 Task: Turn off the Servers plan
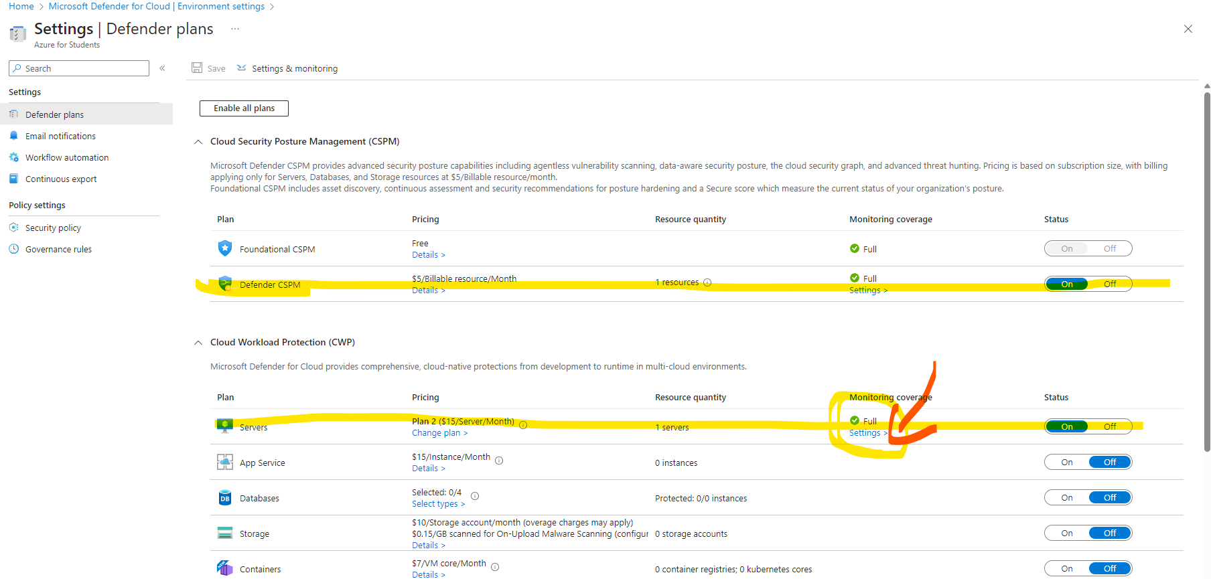coord(1110,426)
